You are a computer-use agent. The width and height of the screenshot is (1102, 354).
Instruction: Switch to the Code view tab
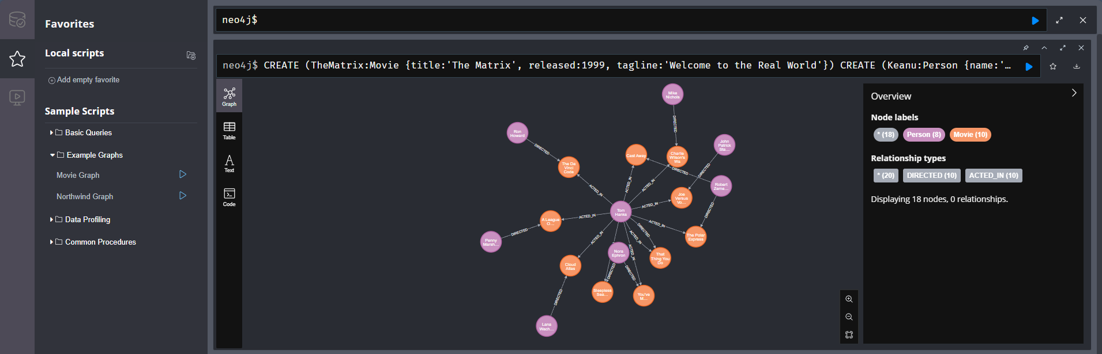(x=229, y=197)
